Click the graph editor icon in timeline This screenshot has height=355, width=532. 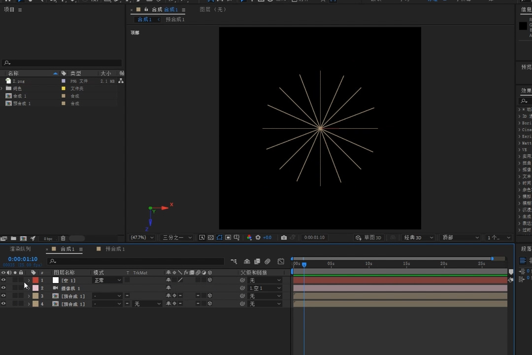[281, 261]
